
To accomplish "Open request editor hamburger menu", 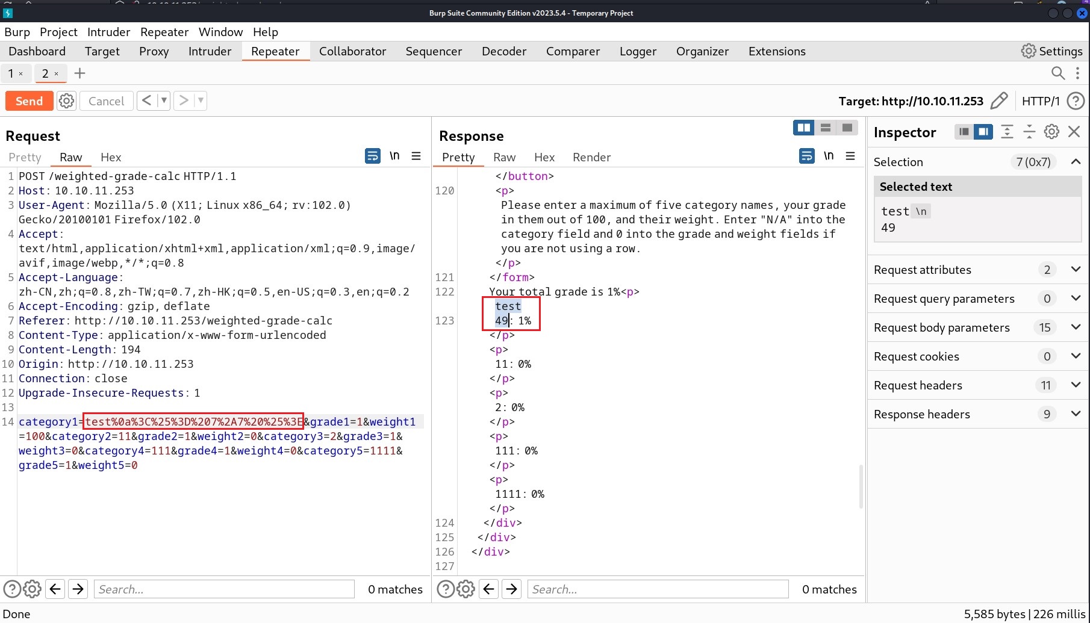I will click(416, 156).
